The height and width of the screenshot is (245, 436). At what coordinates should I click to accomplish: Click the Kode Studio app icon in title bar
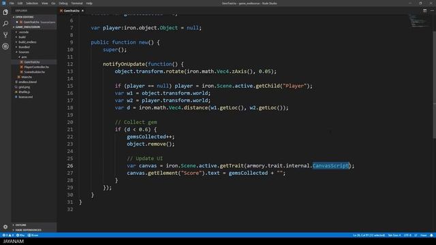[3, 3]
